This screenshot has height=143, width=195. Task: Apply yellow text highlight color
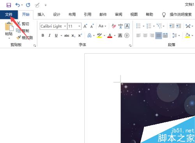99,35
